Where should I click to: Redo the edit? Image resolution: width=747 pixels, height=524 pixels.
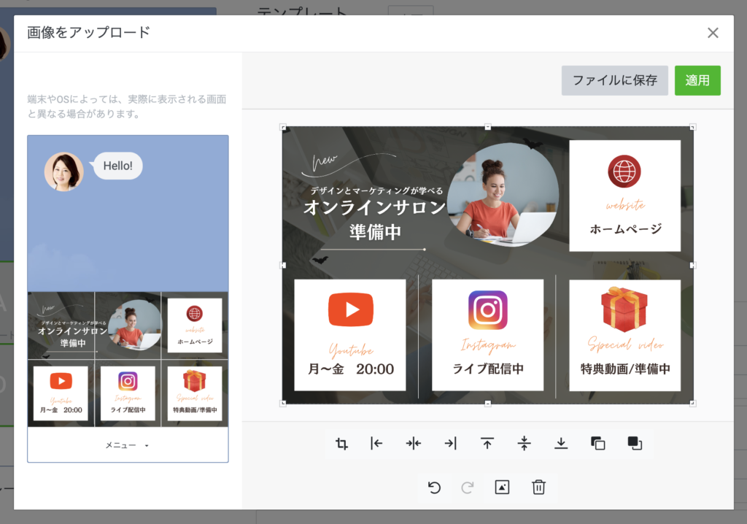(468, 488)
